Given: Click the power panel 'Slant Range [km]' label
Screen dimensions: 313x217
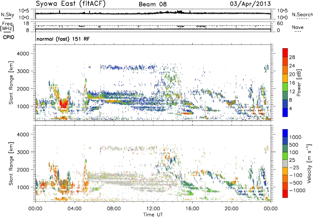Looking at the screenshot, I should coord(11,83).
